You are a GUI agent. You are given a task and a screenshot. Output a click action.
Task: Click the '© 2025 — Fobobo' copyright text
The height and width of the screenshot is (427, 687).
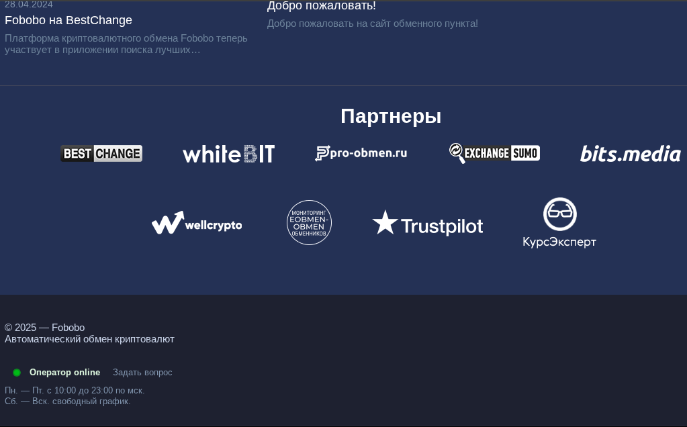click(45, 328)
